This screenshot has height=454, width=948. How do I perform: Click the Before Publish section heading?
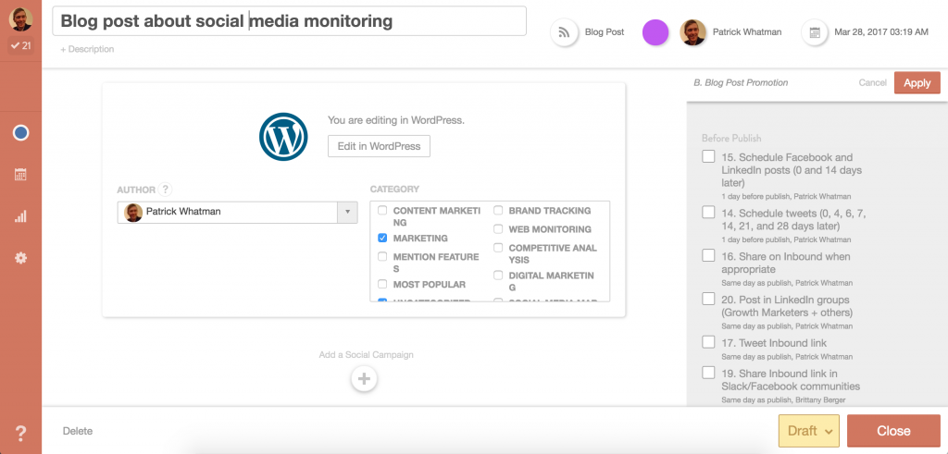731,139
